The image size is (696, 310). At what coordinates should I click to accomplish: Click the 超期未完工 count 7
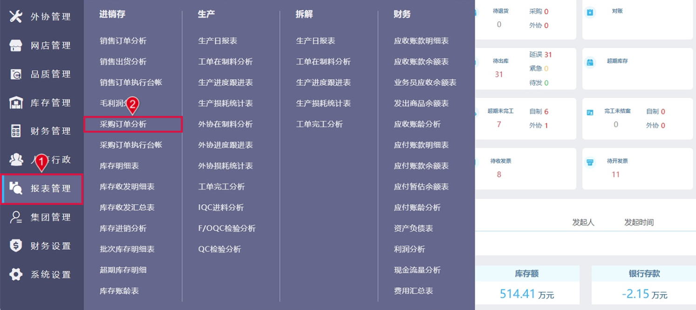499,124
